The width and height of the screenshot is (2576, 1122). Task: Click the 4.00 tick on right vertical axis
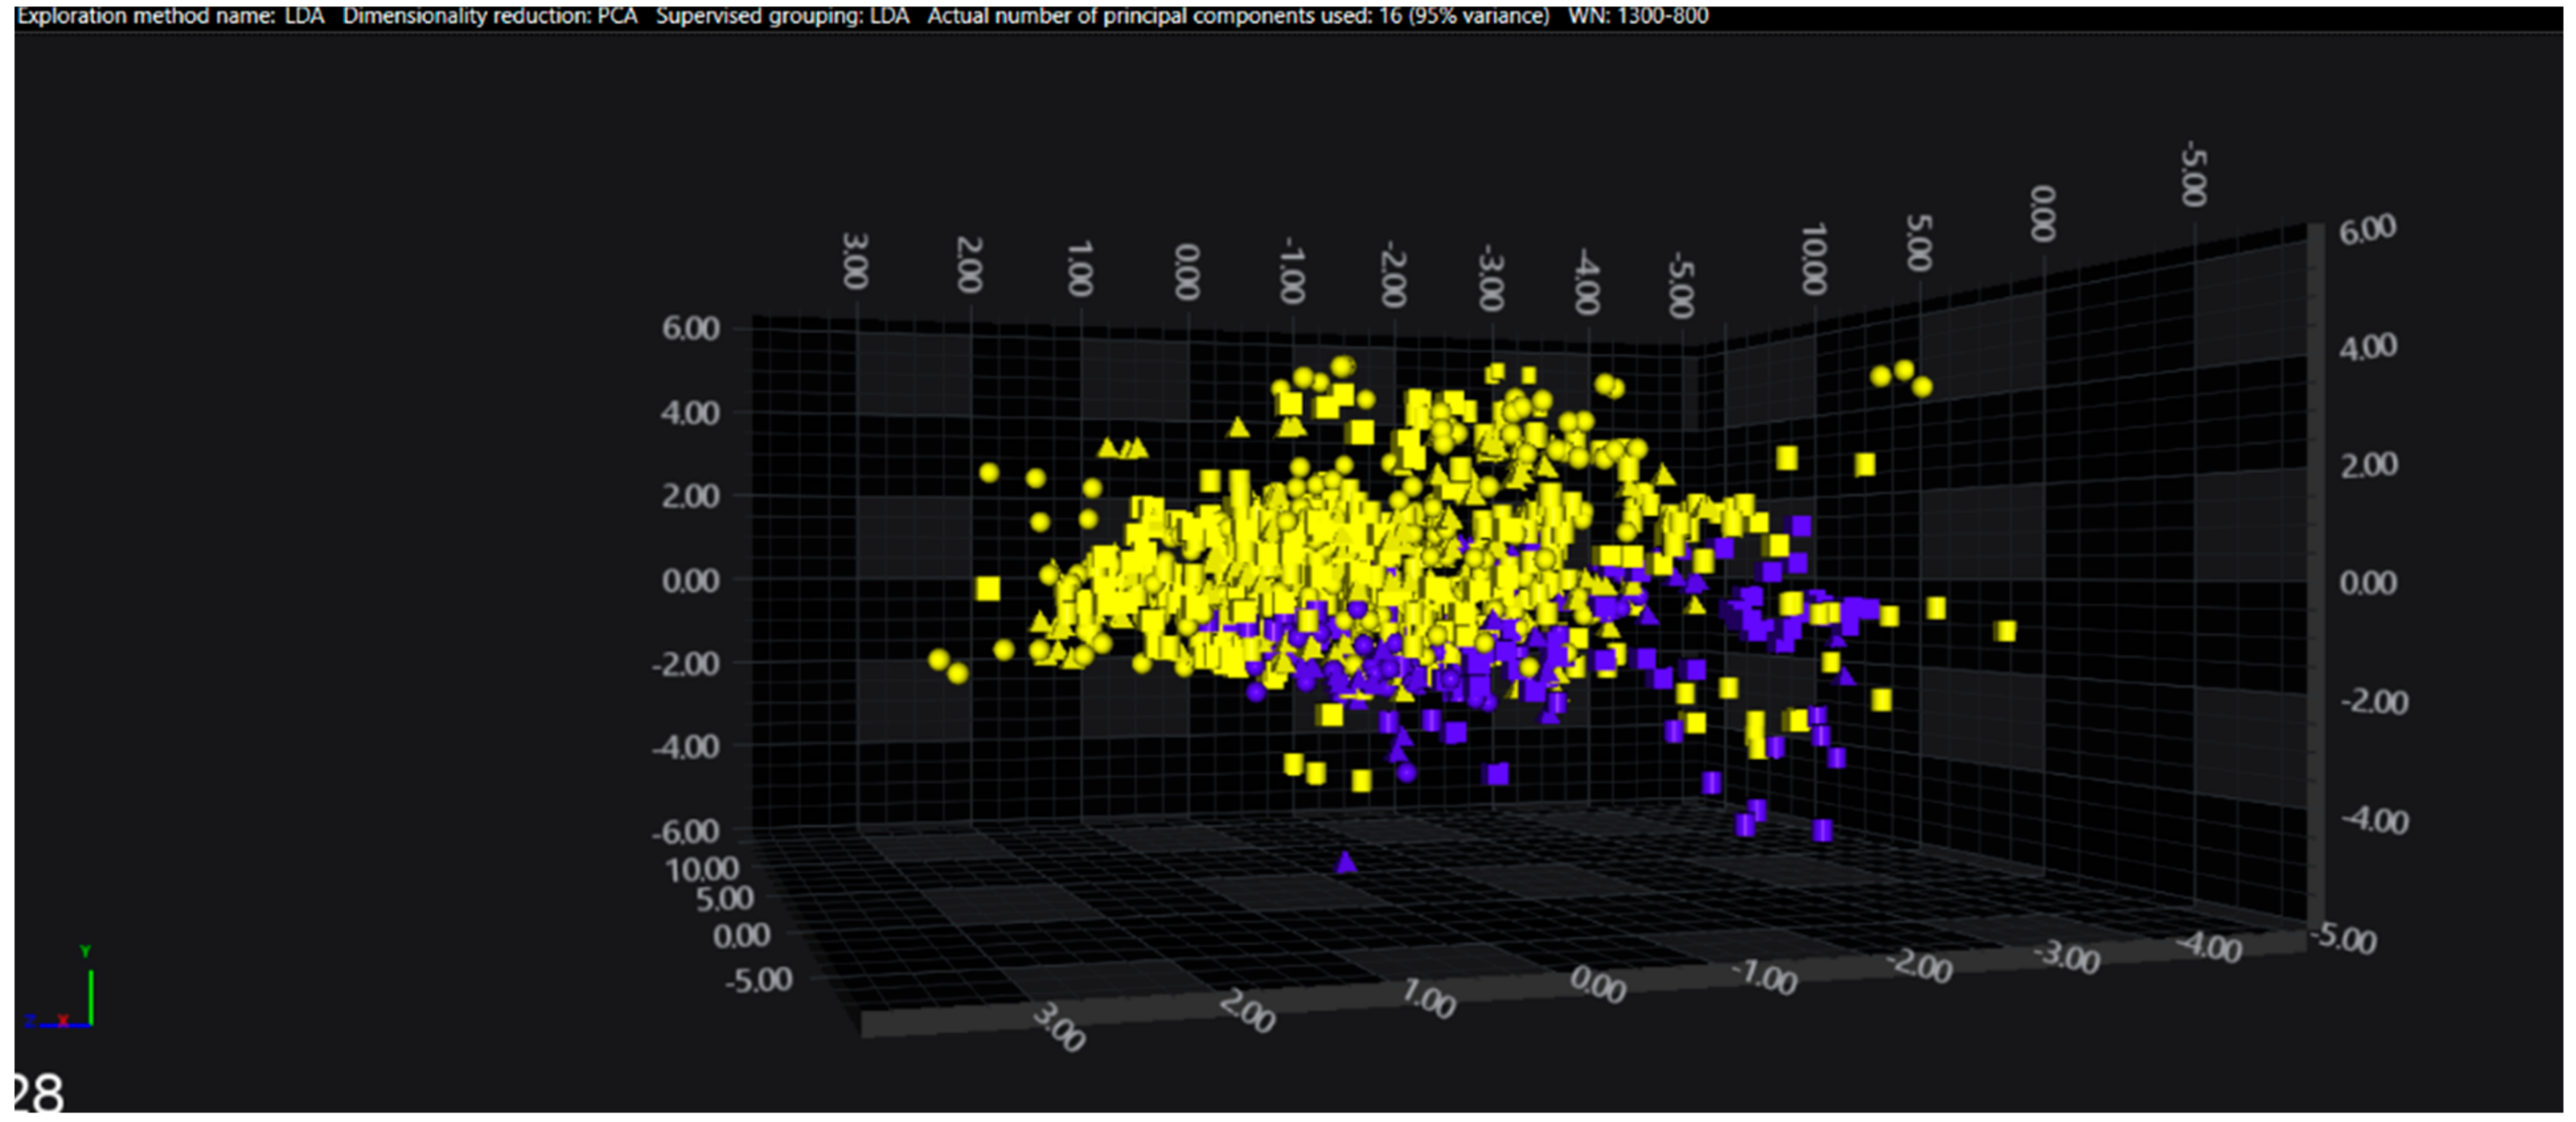[x=2368, y=348]
